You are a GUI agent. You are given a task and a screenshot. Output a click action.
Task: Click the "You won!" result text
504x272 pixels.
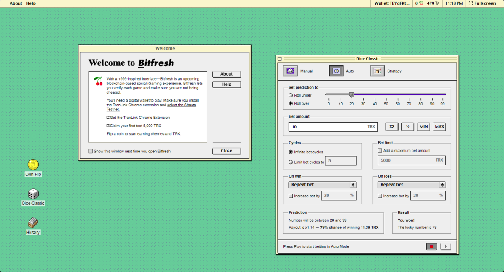[x=406, y=220]
